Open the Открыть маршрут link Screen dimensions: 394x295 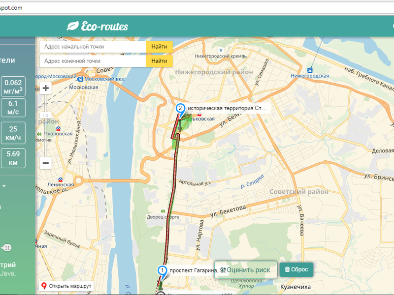[x=66, y=286]
